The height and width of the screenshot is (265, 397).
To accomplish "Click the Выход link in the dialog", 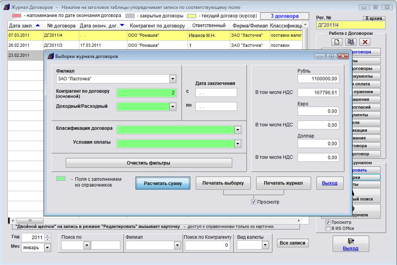I will click(x=330, y=183).
